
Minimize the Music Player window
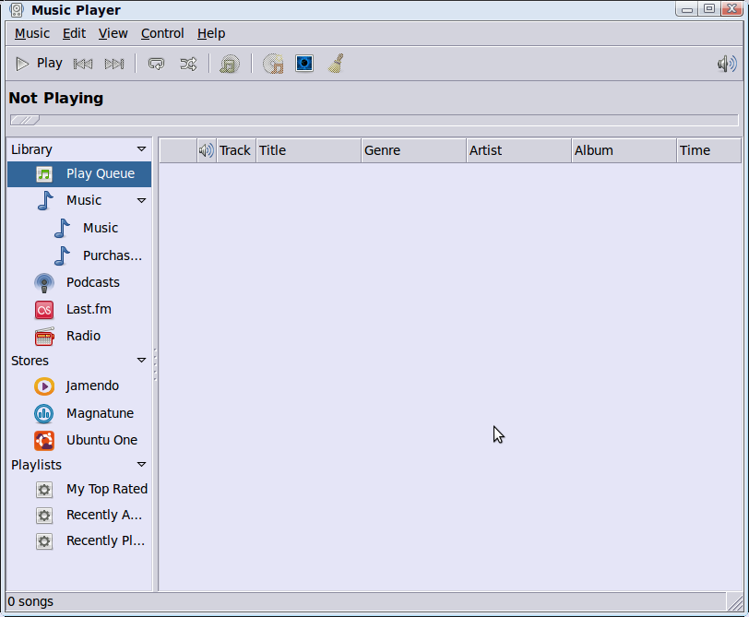point(687,9)
